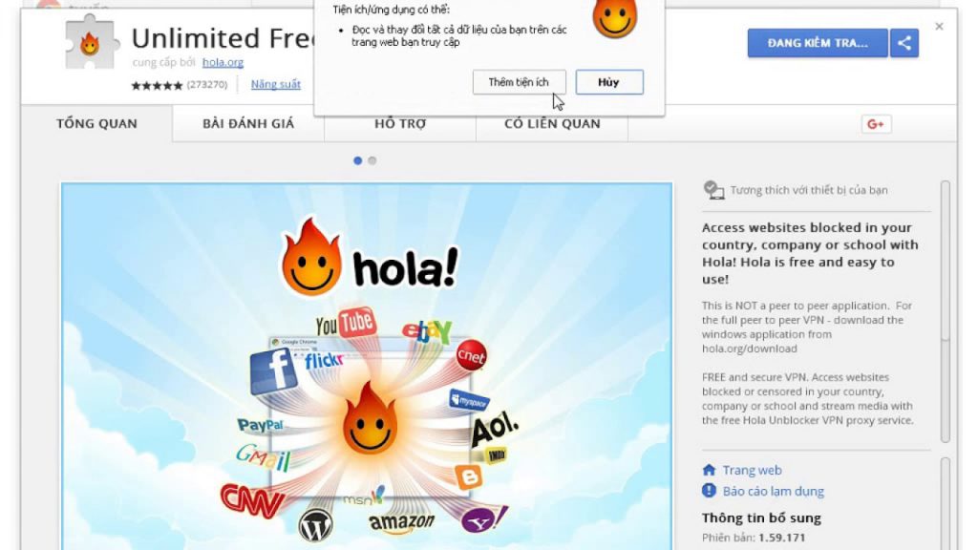Viewport: 978px width, 550px height.
Task: Click the device compatibility check icon
Action: [713, 190]
